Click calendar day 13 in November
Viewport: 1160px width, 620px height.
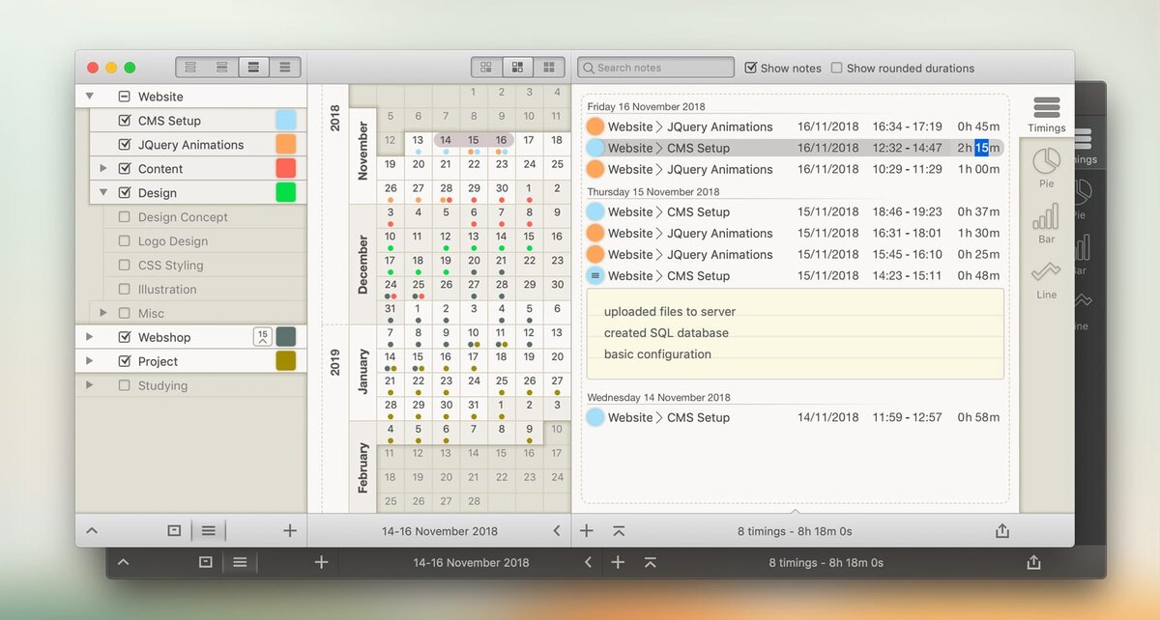point(418,143)
